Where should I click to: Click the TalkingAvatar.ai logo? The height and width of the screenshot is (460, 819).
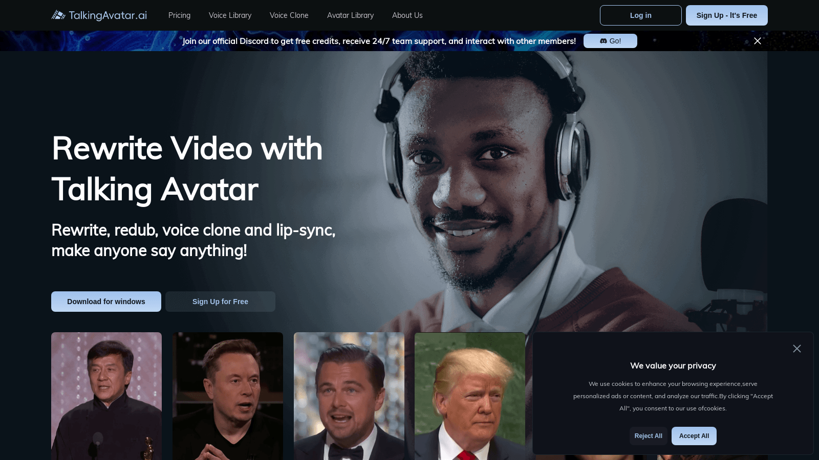click(99, 15)
